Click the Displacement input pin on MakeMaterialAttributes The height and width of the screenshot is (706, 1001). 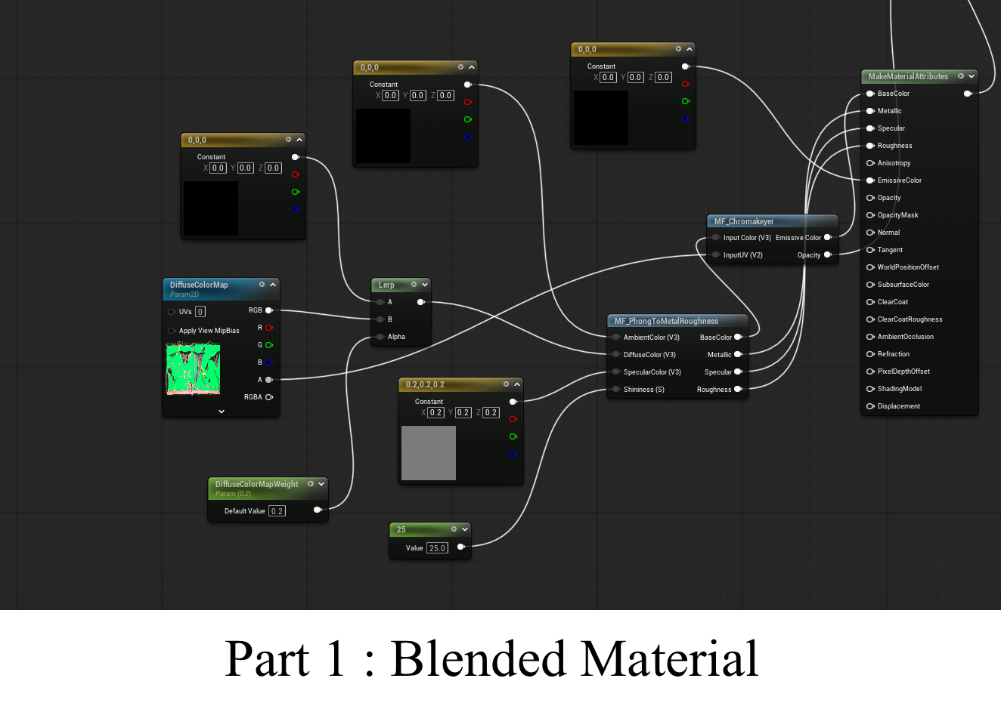pyautogui.click(x=870, y=406)
